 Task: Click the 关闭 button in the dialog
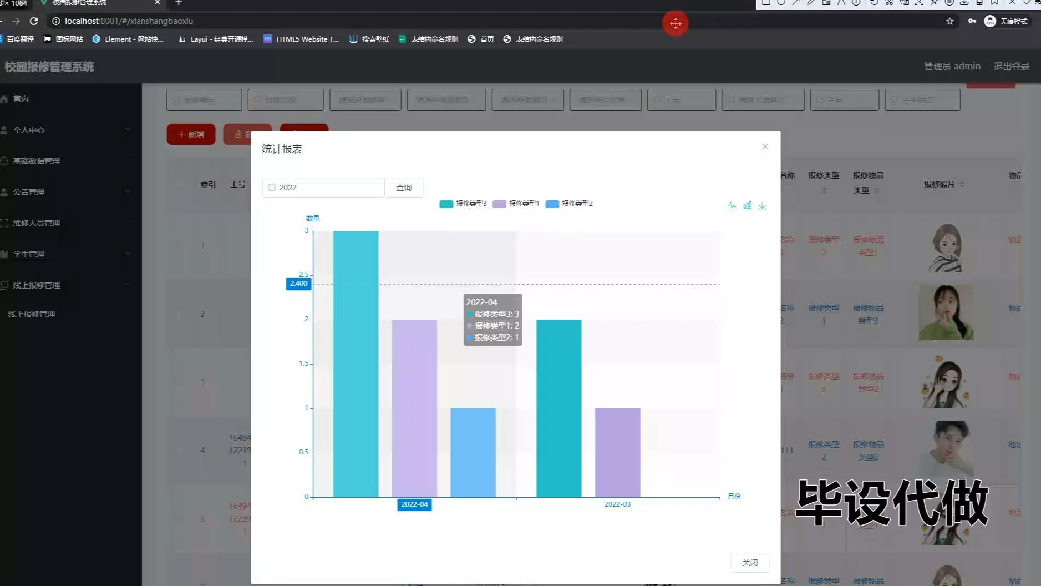pyautogui.click(x=750, y=562)
